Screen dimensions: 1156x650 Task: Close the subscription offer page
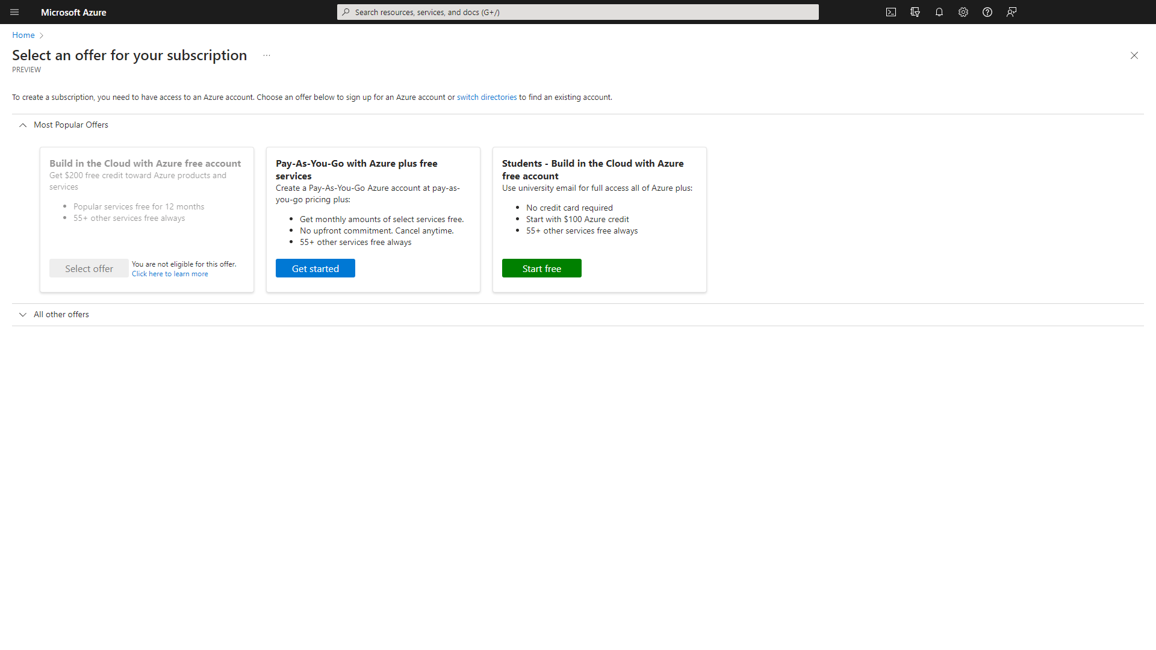[x=1134, y=55]
